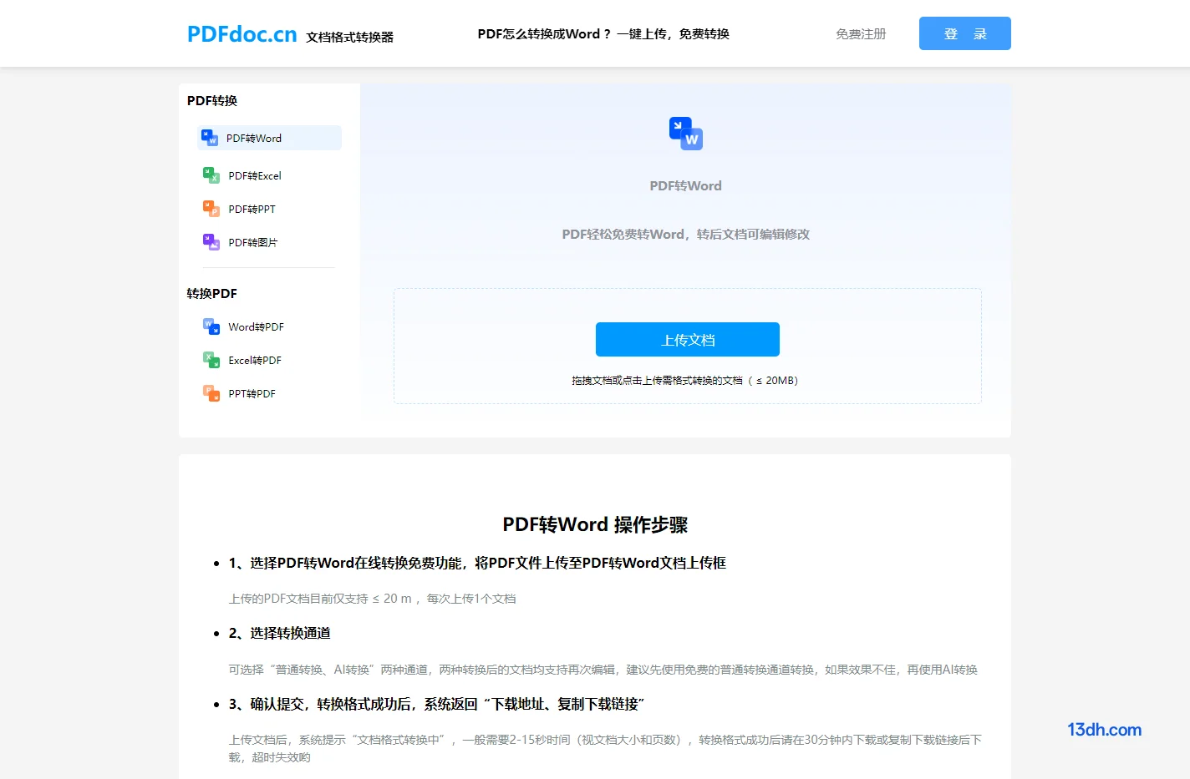Click the PDF转Word title under the icon

point(686,186)
